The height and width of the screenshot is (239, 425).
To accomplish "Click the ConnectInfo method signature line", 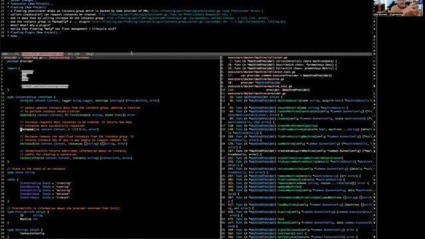I will pos(76,158).
